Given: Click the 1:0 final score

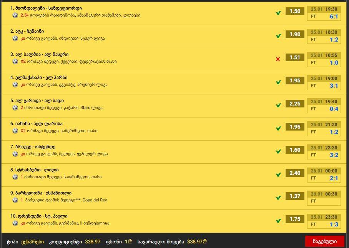Looking at the screenshot, I should [334, 63].
